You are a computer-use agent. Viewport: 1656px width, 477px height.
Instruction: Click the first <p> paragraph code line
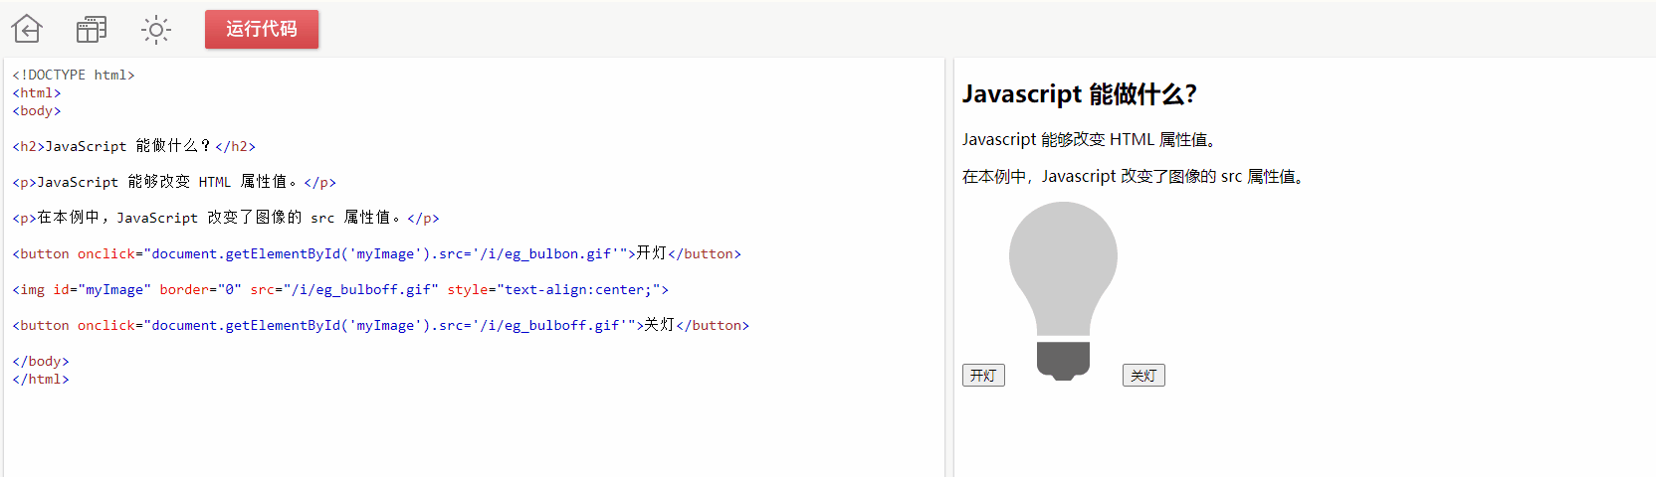click(174, 182)
